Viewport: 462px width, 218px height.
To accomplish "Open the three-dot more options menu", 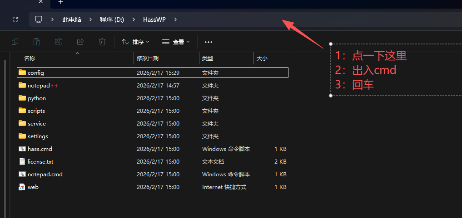I will [x=209, y=42].
